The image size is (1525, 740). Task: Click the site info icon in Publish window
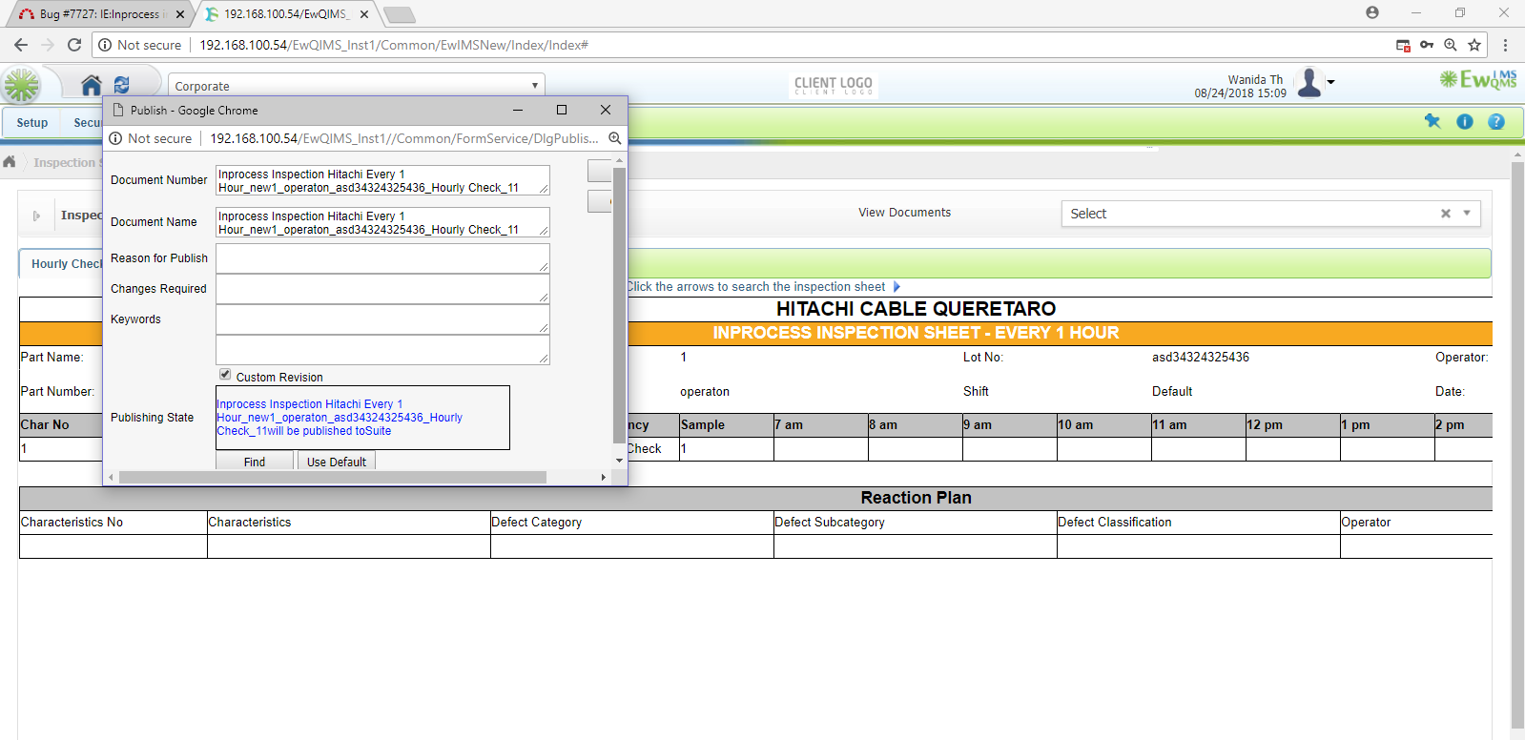click(x=115, y=138)
